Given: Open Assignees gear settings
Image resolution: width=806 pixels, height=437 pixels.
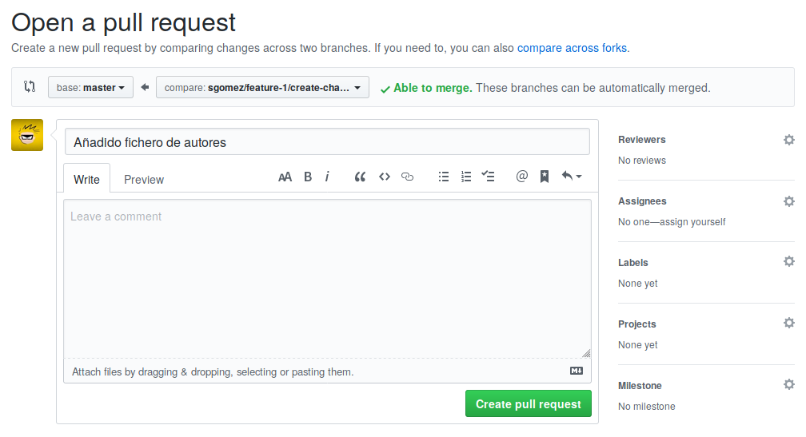Looking at the screenshot, I should [789, 201].
